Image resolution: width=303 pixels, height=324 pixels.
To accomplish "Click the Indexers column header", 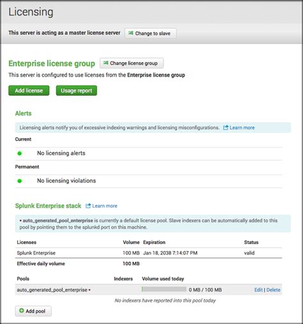I will 123,279.
